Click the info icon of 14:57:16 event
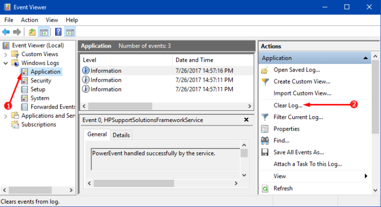The image size is (381, 207). [85, 70]
